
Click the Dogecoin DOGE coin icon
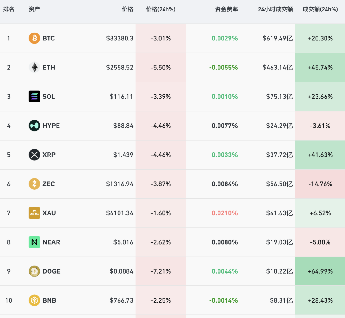(34, 271)
